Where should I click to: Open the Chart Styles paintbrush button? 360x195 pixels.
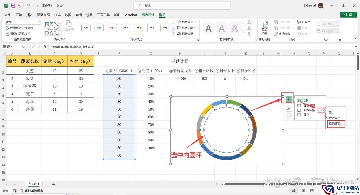(x=289, y=108)
